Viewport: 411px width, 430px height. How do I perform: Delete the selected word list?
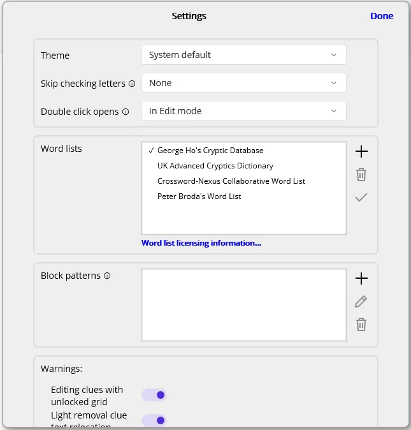(361, 174)
